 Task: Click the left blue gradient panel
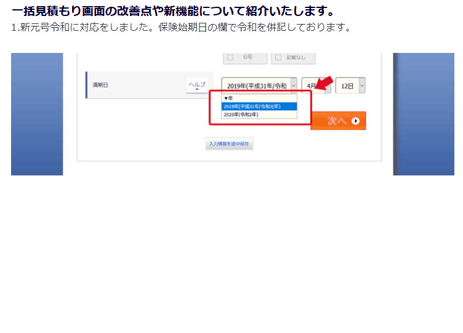[37, 114]
